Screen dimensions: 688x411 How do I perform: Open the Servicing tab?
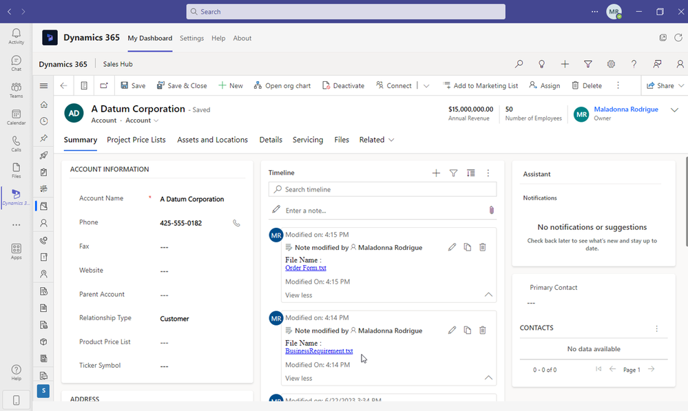(308, 140)
